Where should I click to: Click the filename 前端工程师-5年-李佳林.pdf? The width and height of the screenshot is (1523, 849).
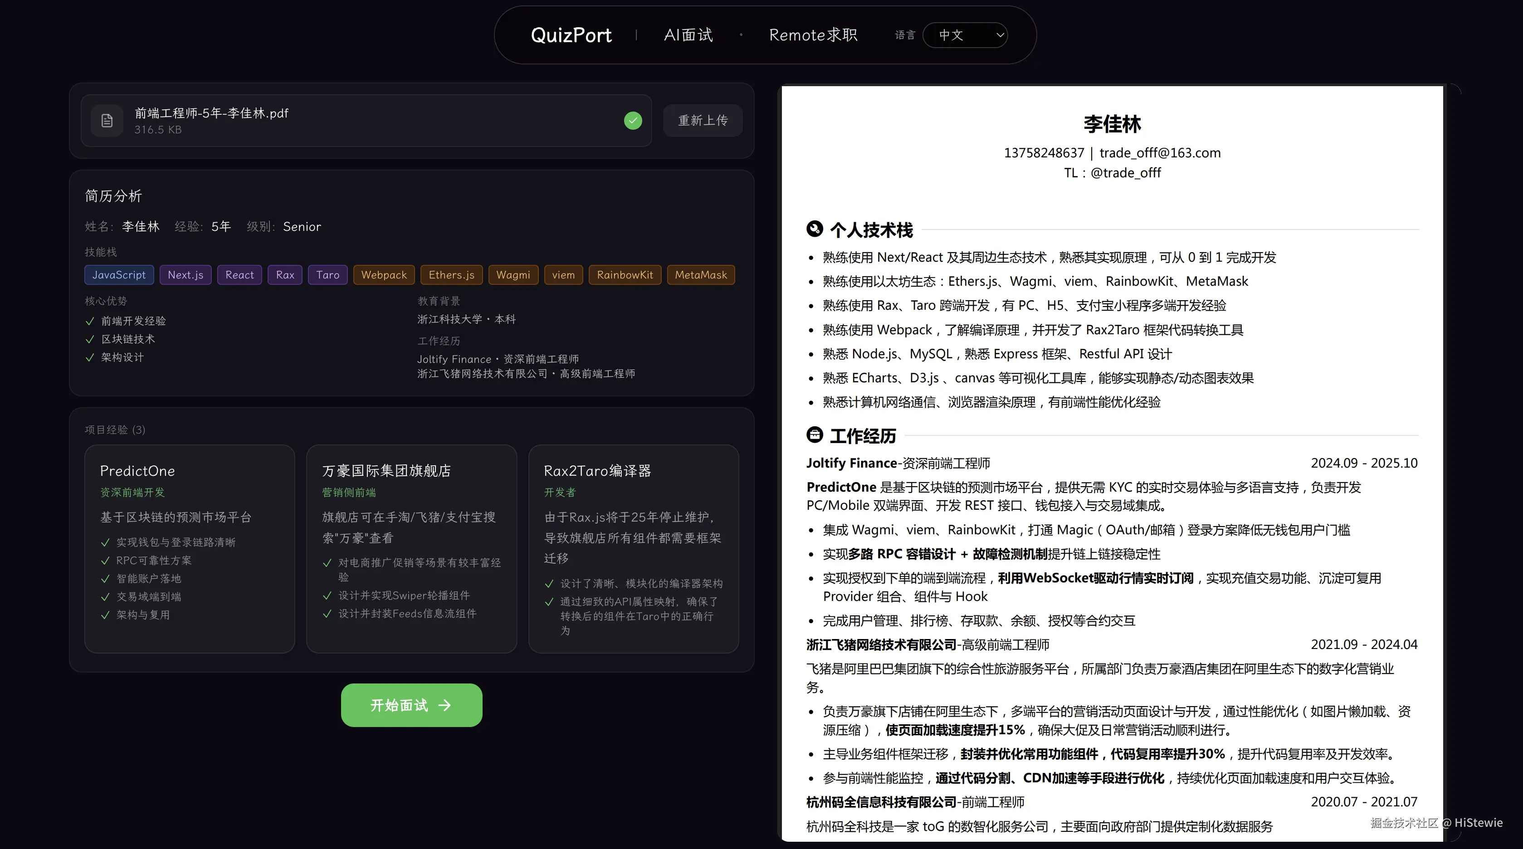[211, 113]
